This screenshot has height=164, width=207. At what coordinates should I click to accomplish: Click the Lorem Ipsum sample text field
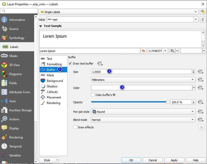point(90,51)
